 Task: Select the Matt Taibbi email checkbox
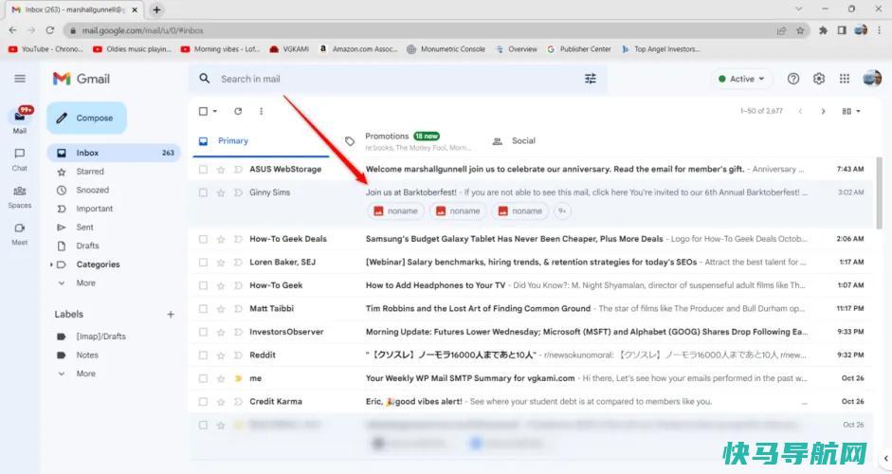[203, 308]
